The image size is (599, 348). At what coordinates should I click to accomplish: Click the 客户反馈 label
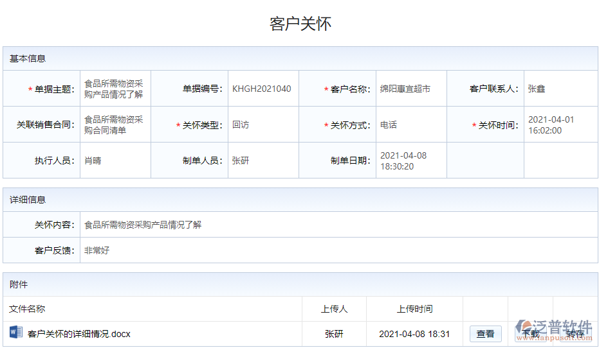pos(54,250)
